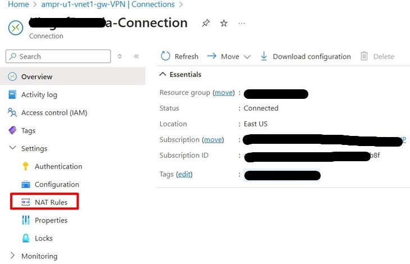
Task: Select the Connected status text
Action: point(261,108)
